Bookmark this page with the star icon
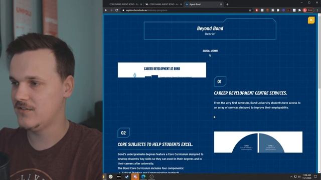Screen dimensions: 321x180 [x=250, y=10]
